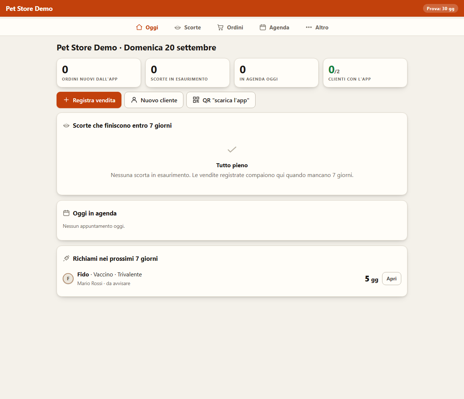
Task: Open the Ordini nuovi dall'app card
Action: click(99, 73)
